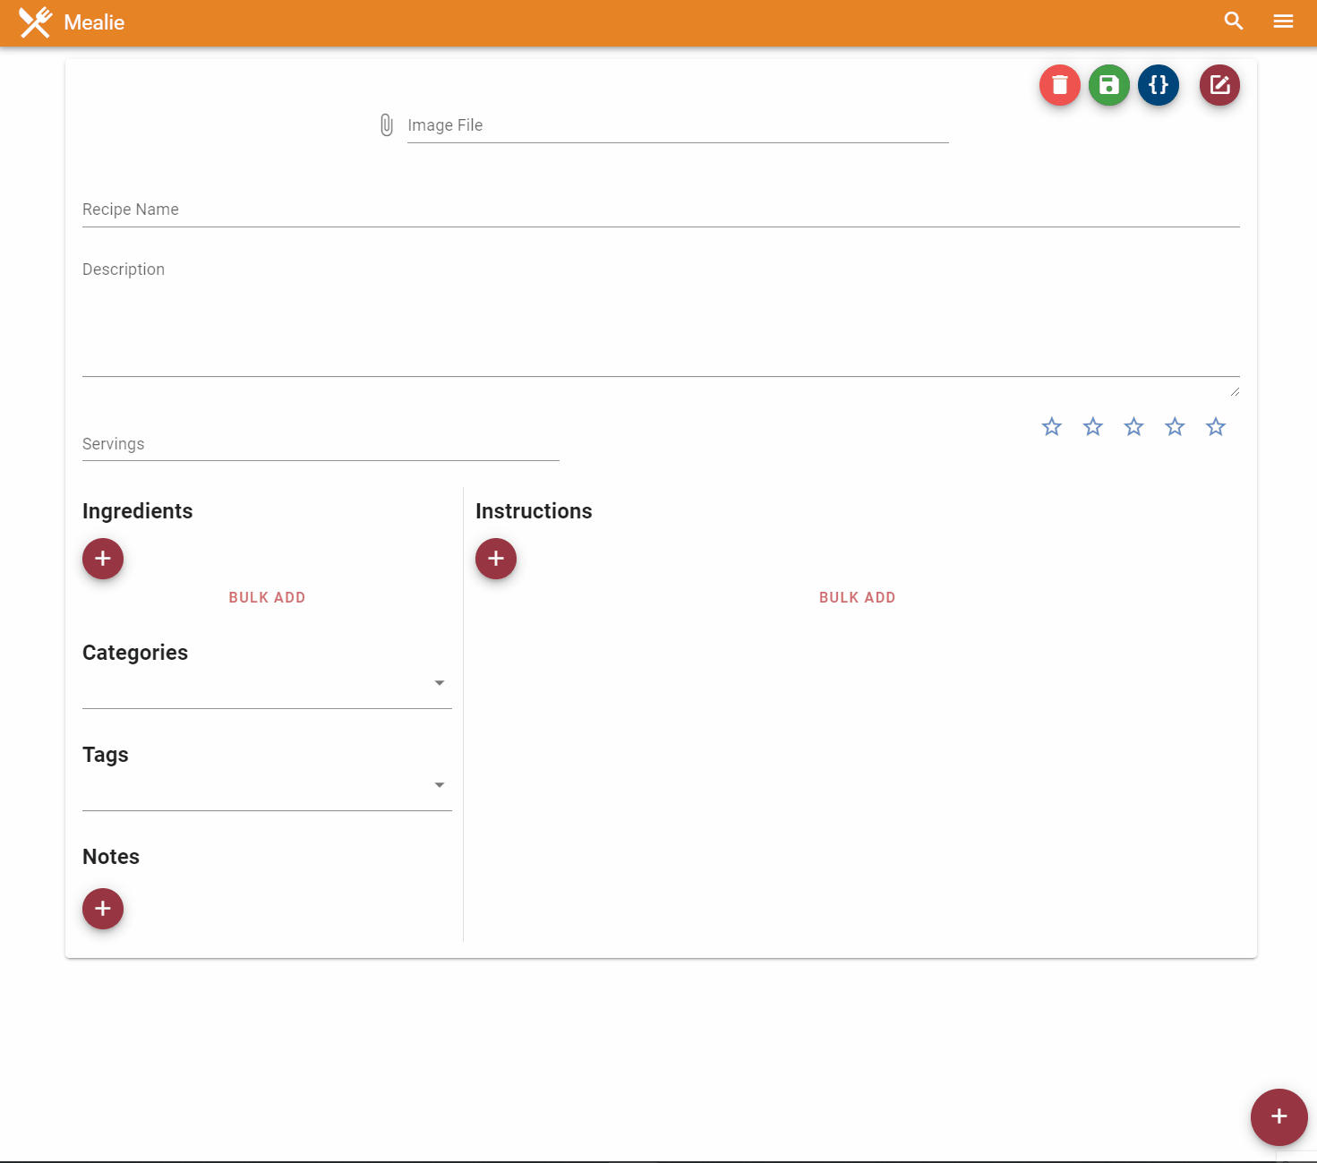The height and width of the screenshot is (1163, 1317).
Task: Click the Mealie fork and knife logo
Action: 36,22
